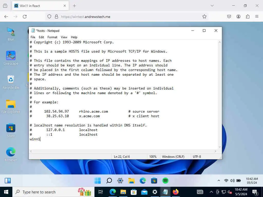Image resolution: width=263 pixels, height=197 pixels.
Task: Open the extensions puzzle icon
Action: [x=248, y=17]
